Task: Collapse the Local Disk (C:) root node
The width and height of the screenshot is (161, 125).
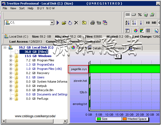Action: (x=5, y=47)
